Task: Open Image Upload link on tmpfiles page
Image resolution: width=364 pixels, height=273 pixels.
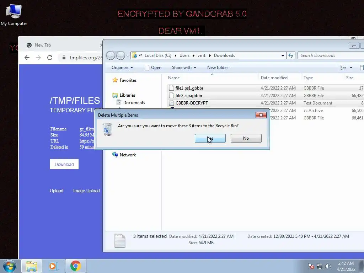Action: [x=86, y=191]
